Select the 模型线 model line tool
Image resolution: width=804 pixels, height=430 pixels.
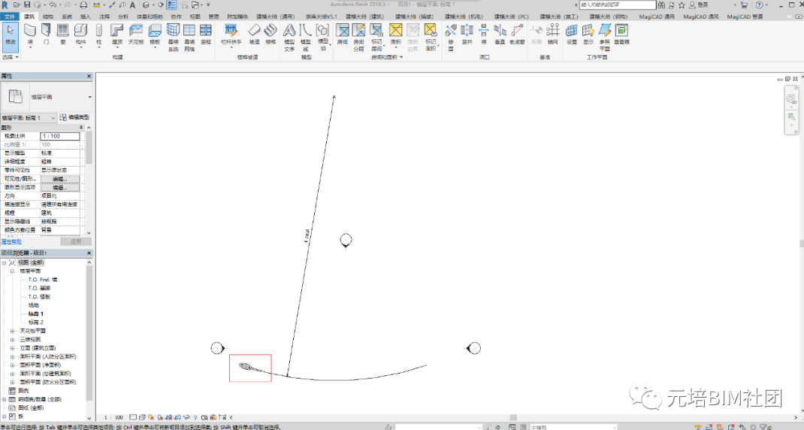[306, 37]
